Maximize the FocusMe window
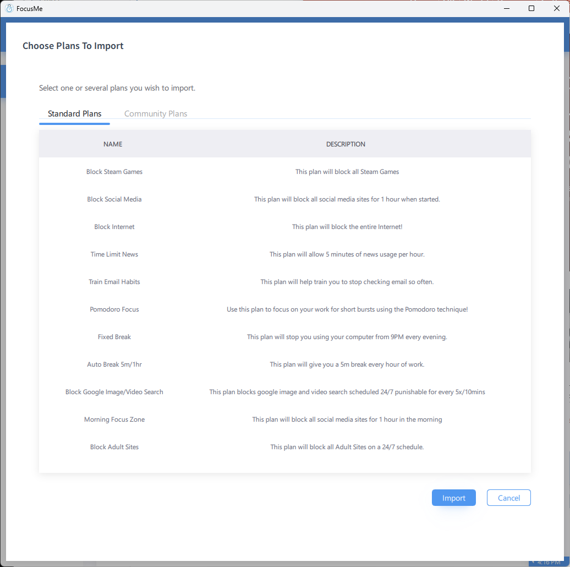570x567 pixels. (x=531, y=8)
